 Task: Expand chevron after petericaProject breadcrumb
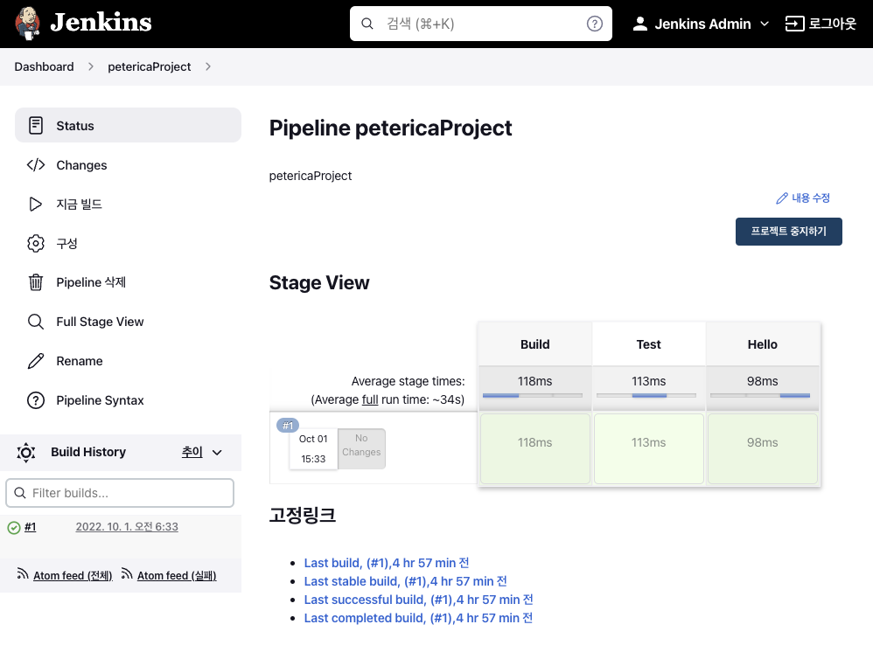coord(207,66)
